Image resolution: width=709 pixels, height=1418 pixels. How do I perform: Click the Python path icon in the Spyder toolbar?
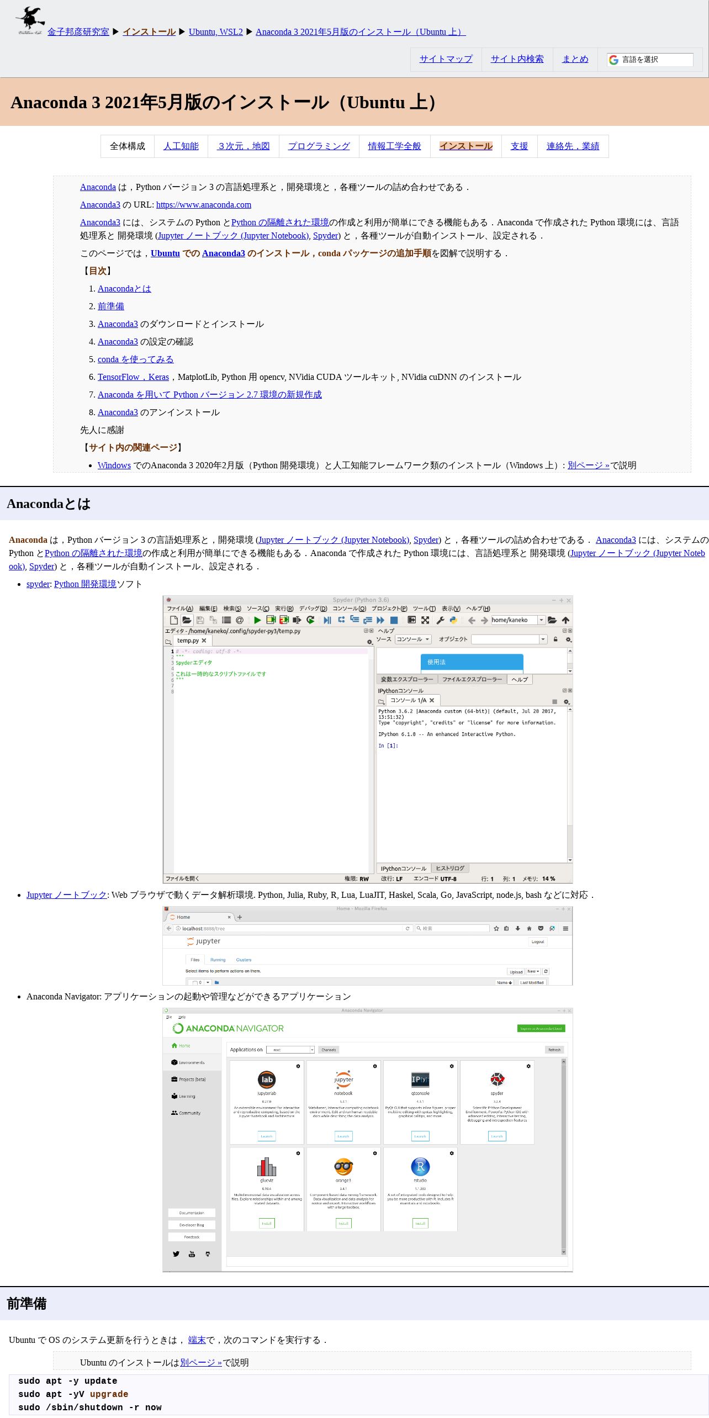[x=453, y=620]
